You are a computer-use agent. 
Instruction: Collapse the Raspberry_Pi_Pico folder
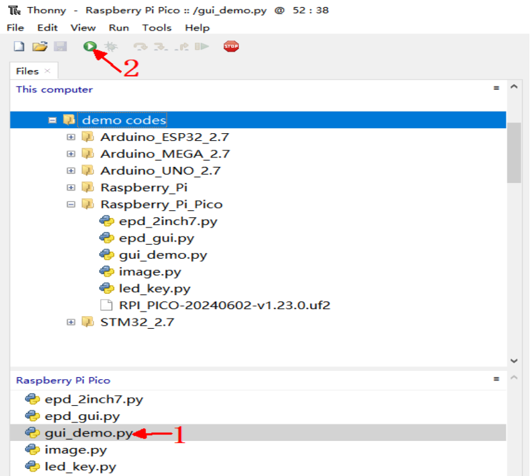[71, 205]
